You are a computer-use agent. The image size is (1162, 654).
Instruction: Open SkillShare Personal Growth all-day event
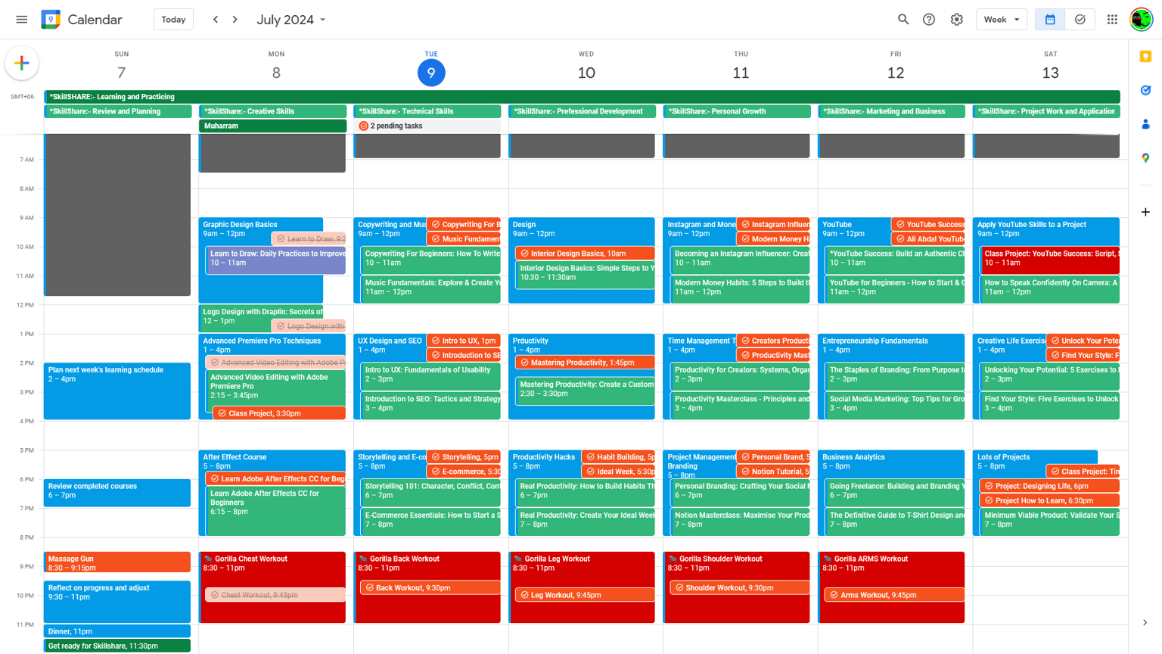737,111
